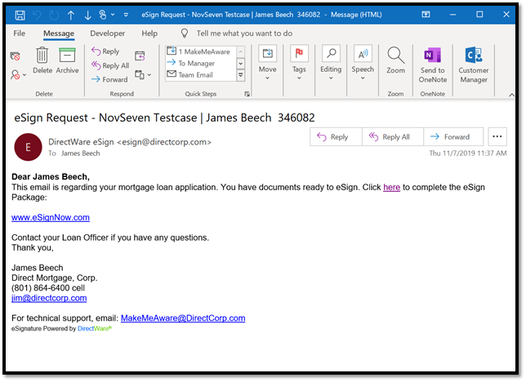This screenshot has height=382, width=526.
Task: Open the Tags dropdown
Action: pos(299,63)
